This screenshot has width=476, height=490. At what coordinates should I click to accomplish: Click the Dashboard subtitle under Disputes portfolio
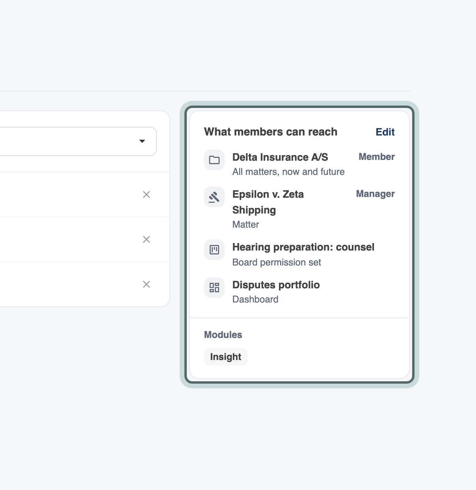point(255,299)
